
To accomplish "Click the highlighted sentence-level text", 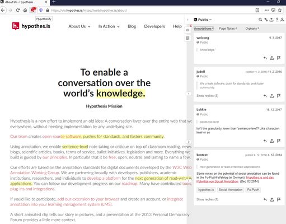I will click(75, 147).
